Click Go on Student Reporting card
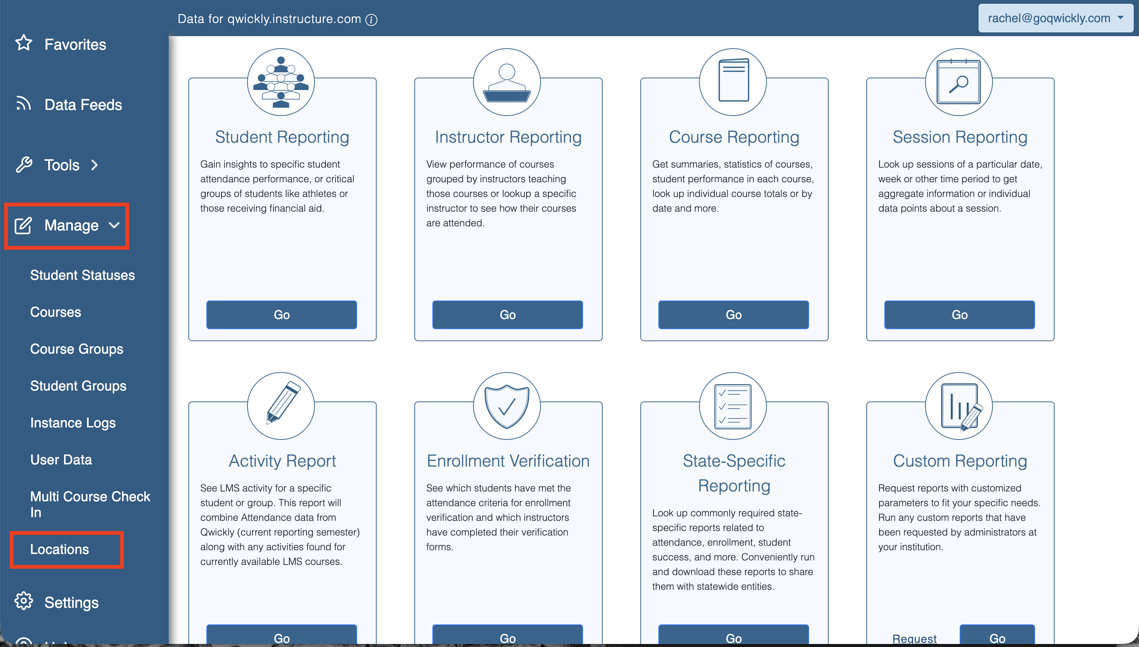The height and width of the screenshot is (647, 1139). coord(282,314)
